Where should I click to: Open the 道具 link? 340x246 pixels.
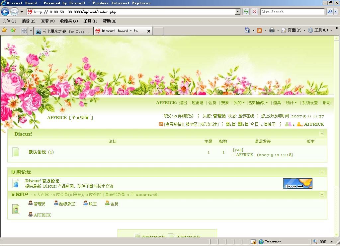point(277,103)
